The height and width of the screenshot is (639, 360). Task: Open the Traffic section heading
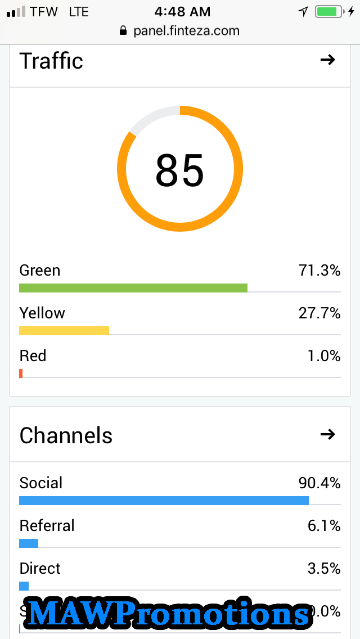(x=51, y=61)
